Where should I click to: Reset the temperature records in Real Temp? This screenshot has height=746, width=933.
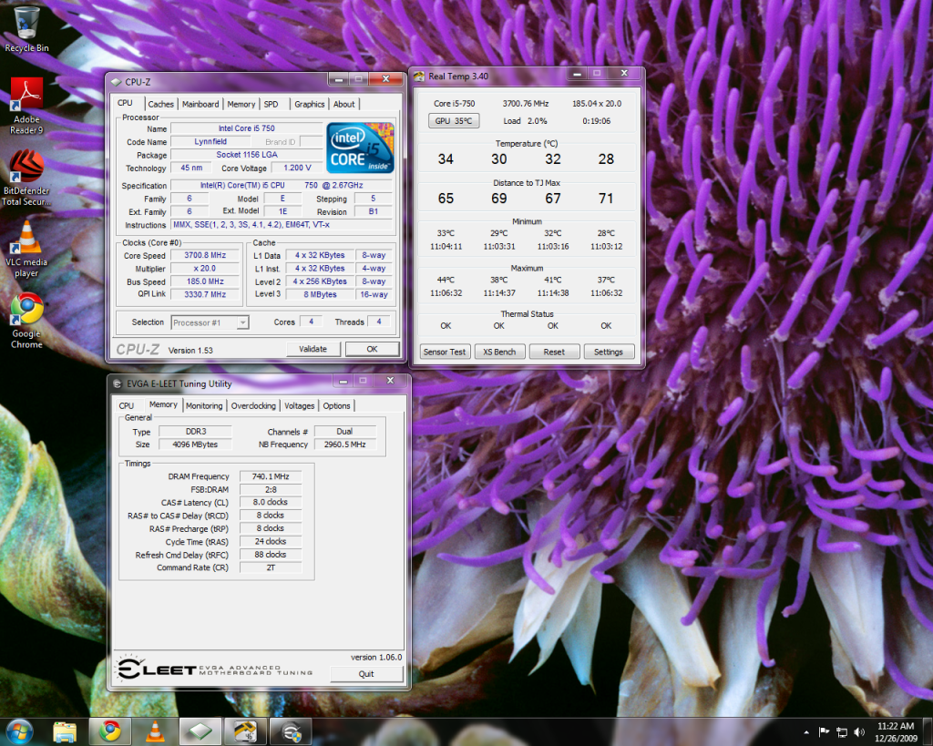point(554,351)
